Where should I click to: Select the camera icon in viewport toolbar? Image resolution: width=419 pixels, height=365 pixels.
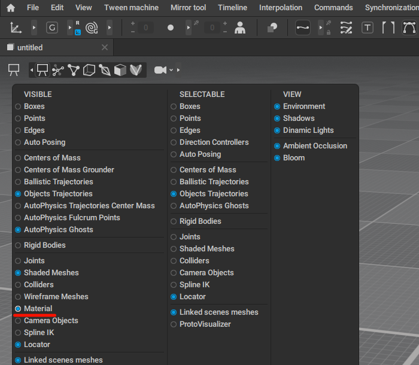coord(160,70)
